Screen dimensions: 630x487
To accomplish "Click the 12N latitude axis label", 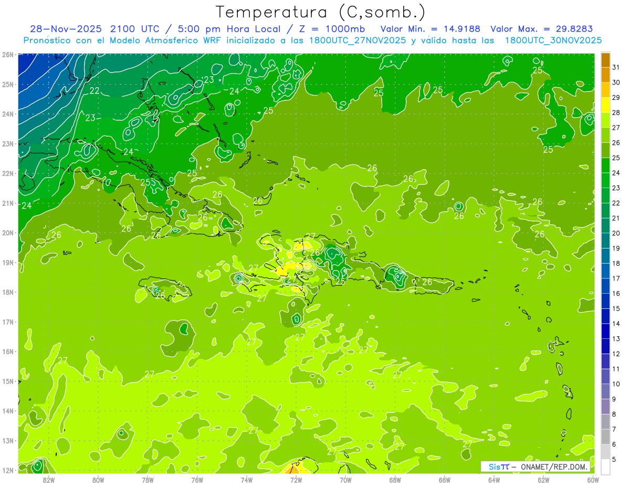I will (x=7, y=470).
